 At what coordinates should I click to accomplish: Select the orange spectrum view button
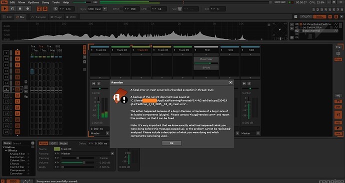coord(319,16)
